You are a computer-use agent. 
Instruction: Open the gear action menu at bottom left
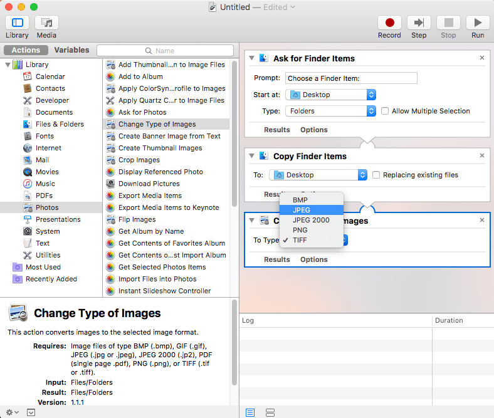click(x=13, y=412)
